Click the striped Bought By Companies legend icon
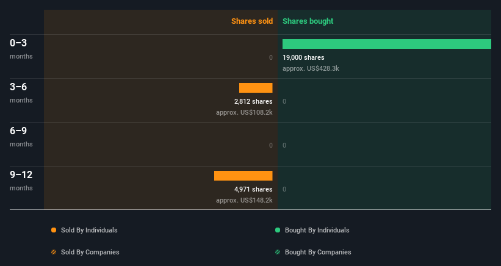This screenshot has height=266, width=501. click(x=278, y=252)
